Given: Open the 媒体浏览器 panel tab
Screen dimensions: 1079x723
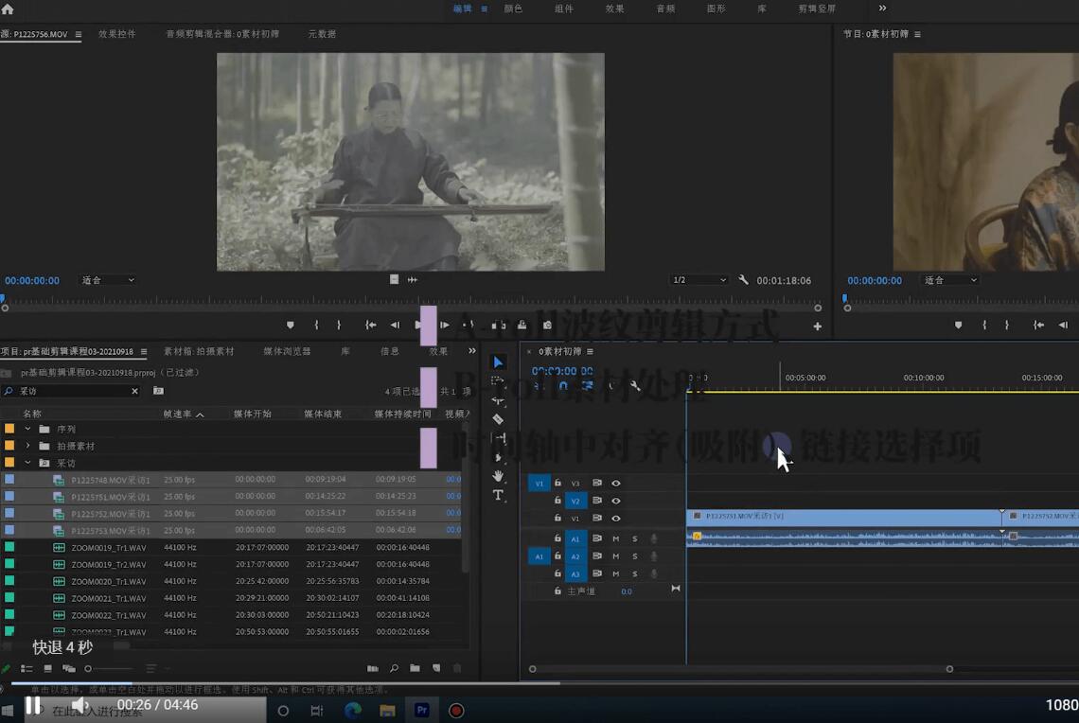Looking at the screenshot, I should click(x=287, y=351).
